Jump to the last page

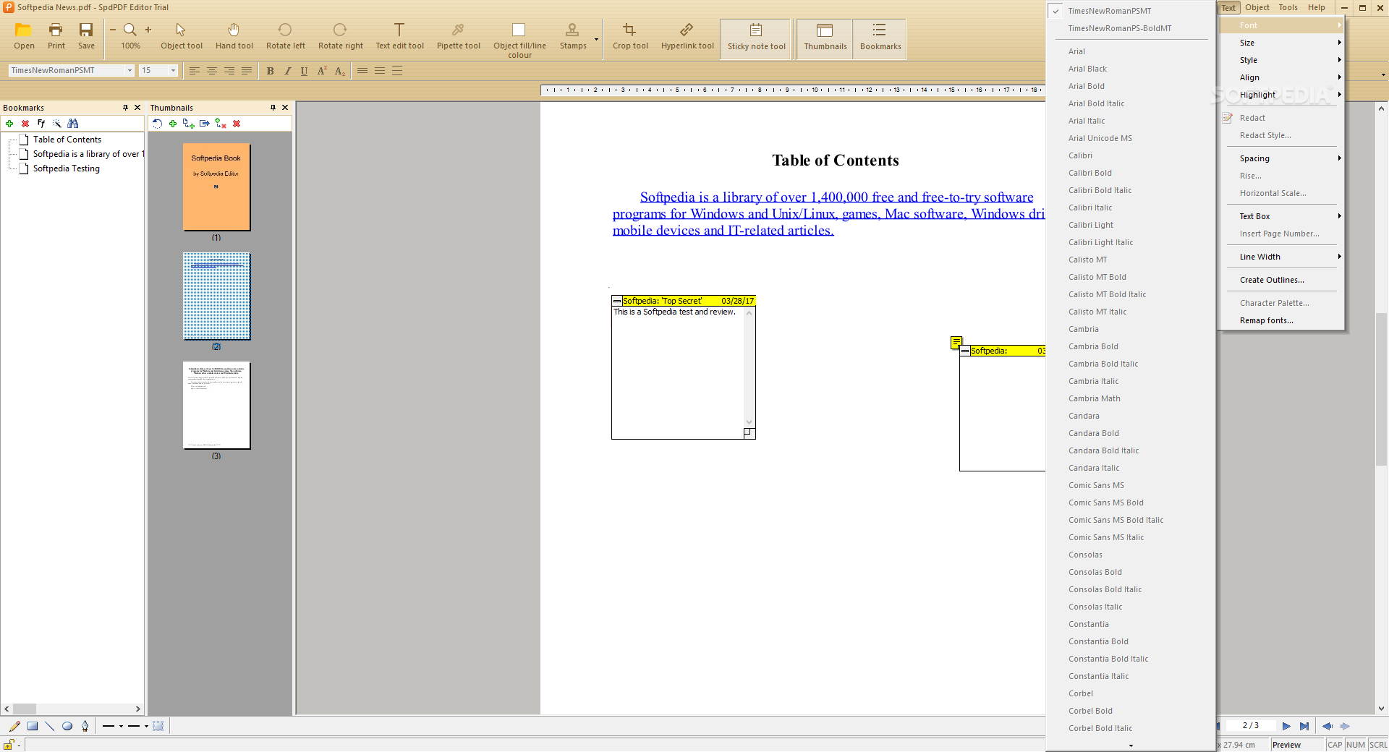pyautogui.click(x=1304, y=726)
